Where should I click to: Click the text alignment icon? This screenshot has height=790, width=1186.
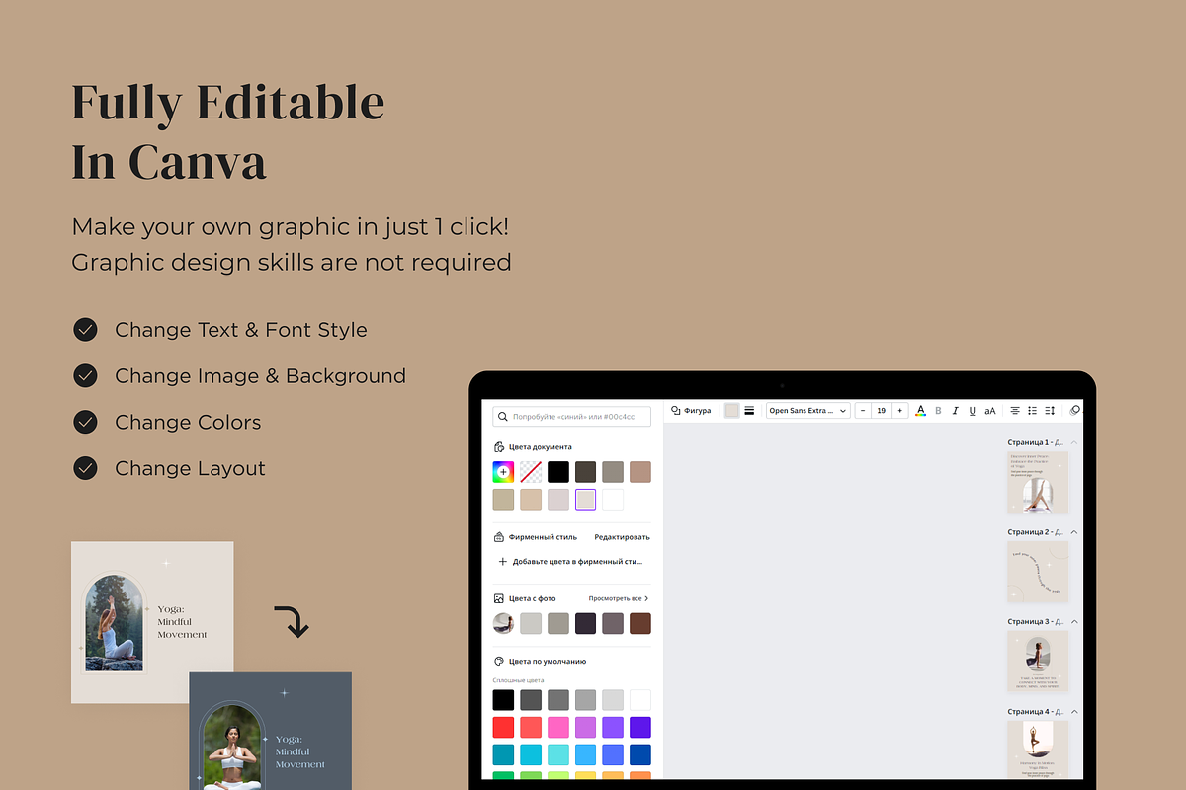(x=1015, y=410)
